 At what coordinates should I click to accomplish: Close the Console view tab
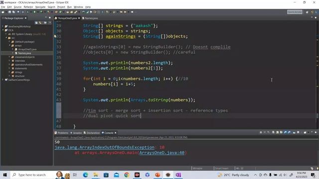(115, 133)
